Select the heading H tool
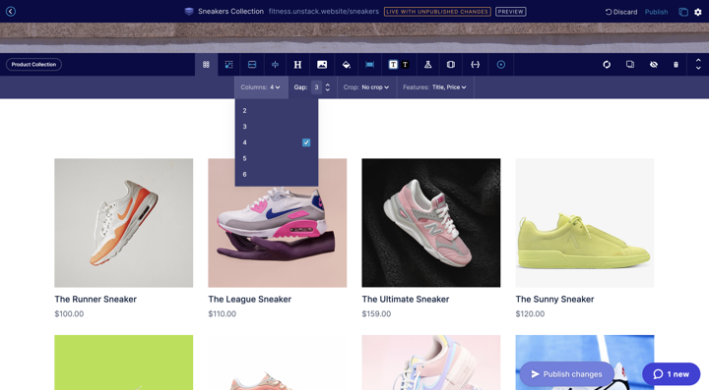Screen dimensions: 709x390 point(297,65)
